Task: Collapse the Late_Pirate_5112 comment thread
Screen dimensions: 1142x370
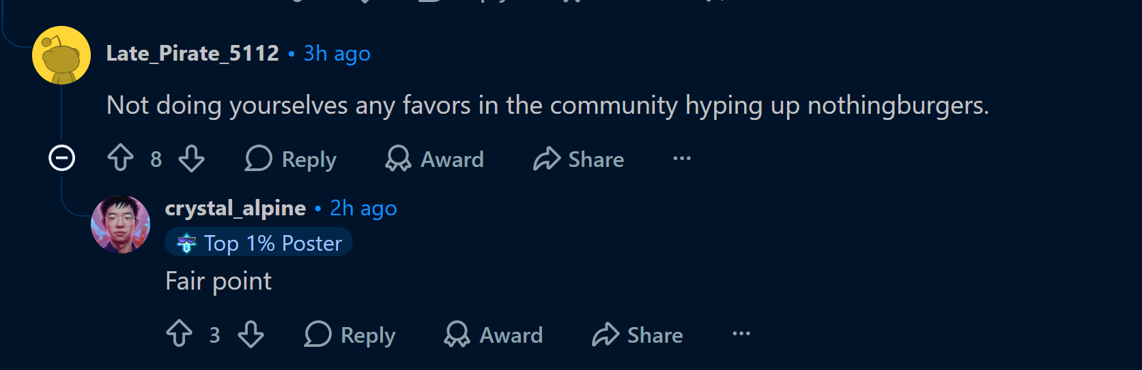Action: pos(61,158)
